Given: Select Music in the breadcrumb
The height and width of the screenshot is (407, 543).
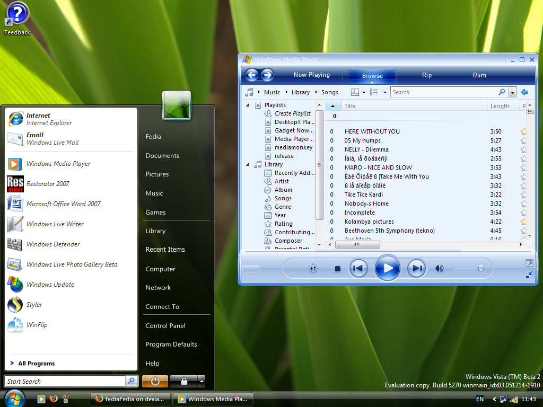Looking at the screenshot, I should pos(272,92).
